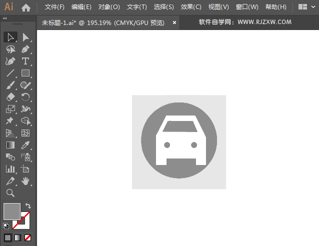This screenshot has width=319, height=246.
Task: Open the arrange documents layout switcher
Action: point(302,7)
